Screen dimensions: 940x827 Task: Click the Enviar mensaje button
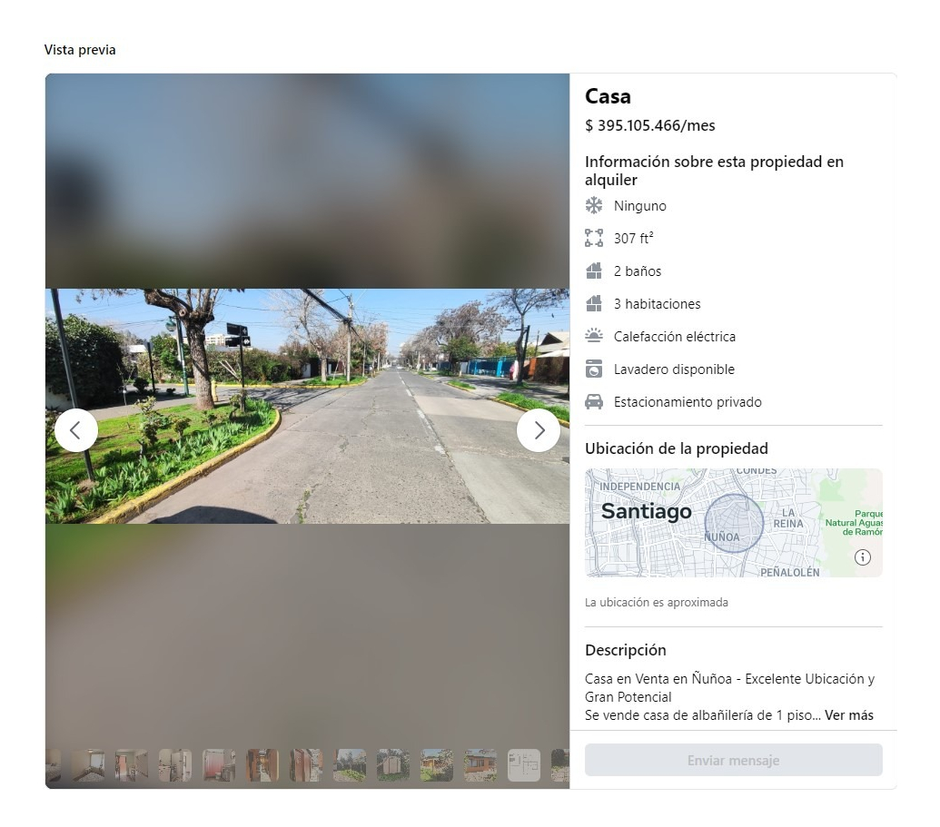[733, 760]
